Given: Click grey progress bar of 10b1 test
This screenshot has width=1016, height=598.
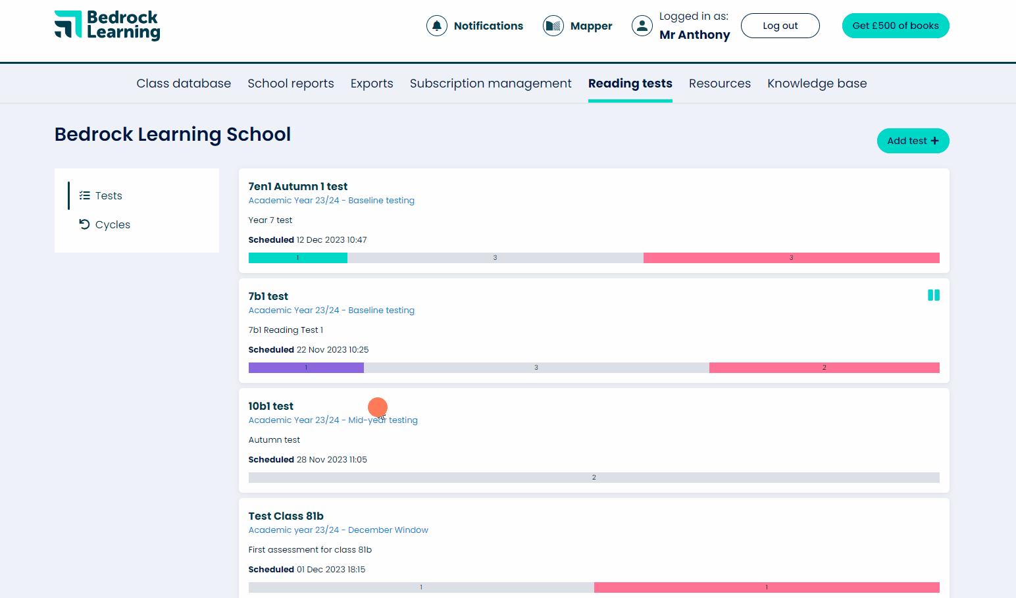Looking at the screenshot, I should tap(594, 478).
